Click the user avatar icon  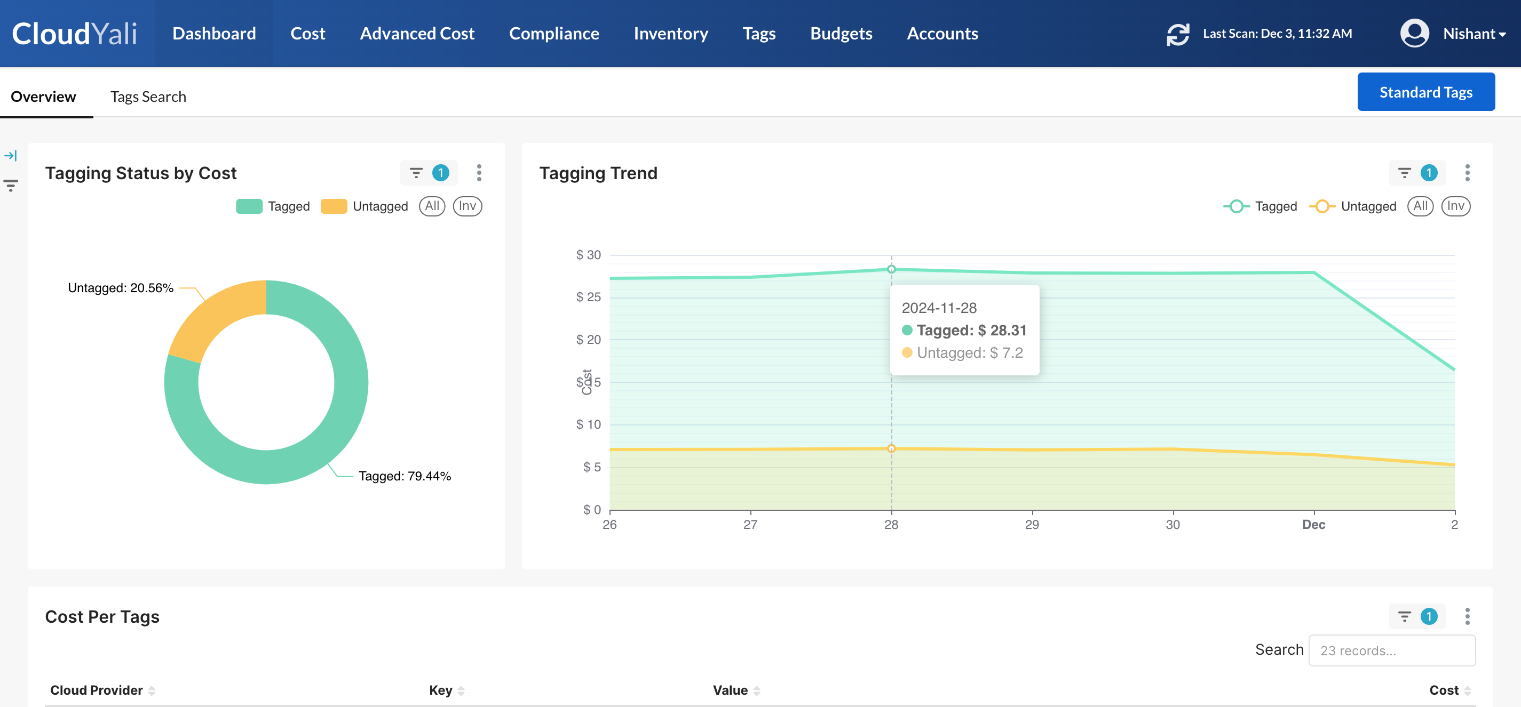(x=1414, y=34)
